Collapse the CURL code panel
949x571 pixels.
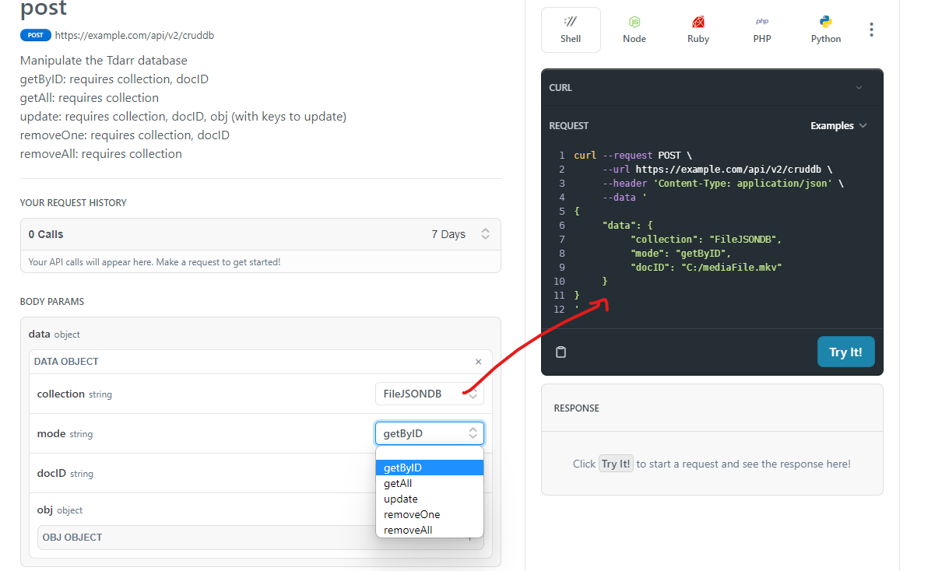(859, 87)
